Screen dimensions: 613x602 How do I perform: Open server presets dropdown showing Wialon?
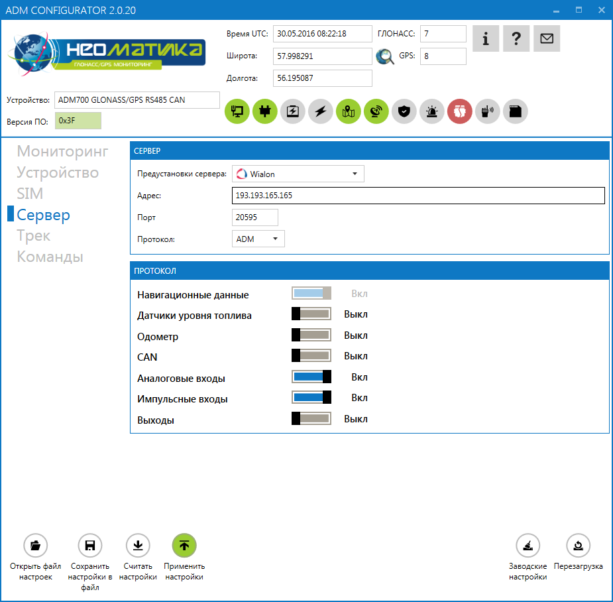coord(298,174)
